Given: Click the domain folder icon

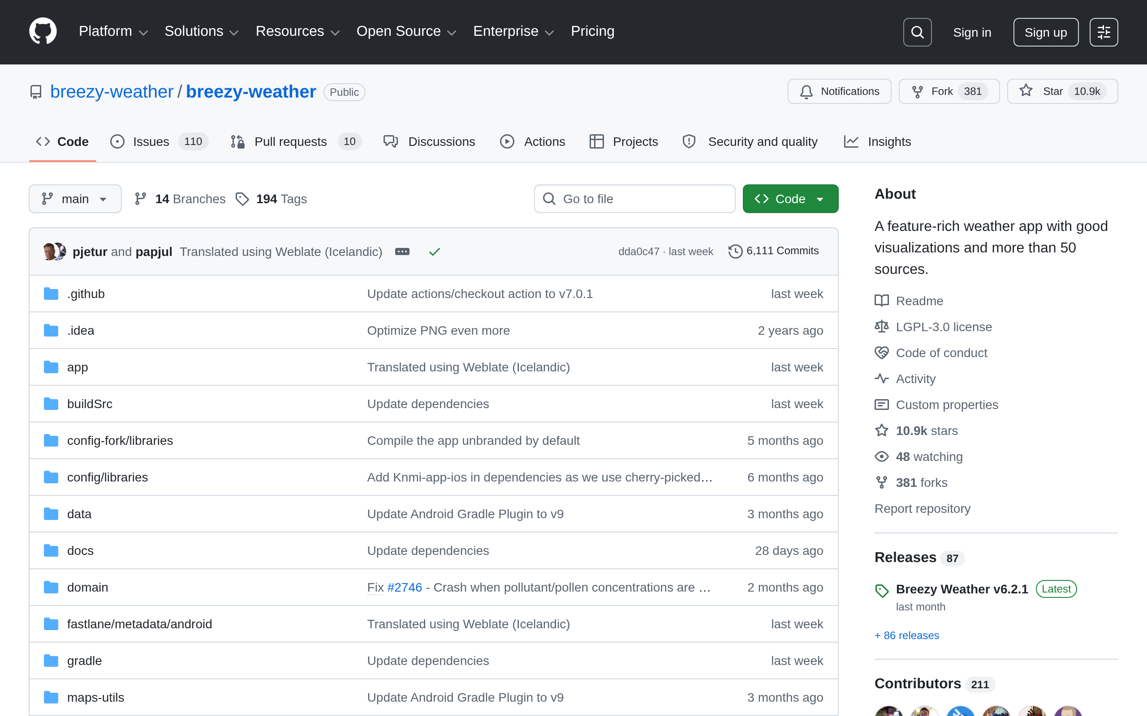Looking at the screenshot, I should pyautogui.click(x=51, y=587).
